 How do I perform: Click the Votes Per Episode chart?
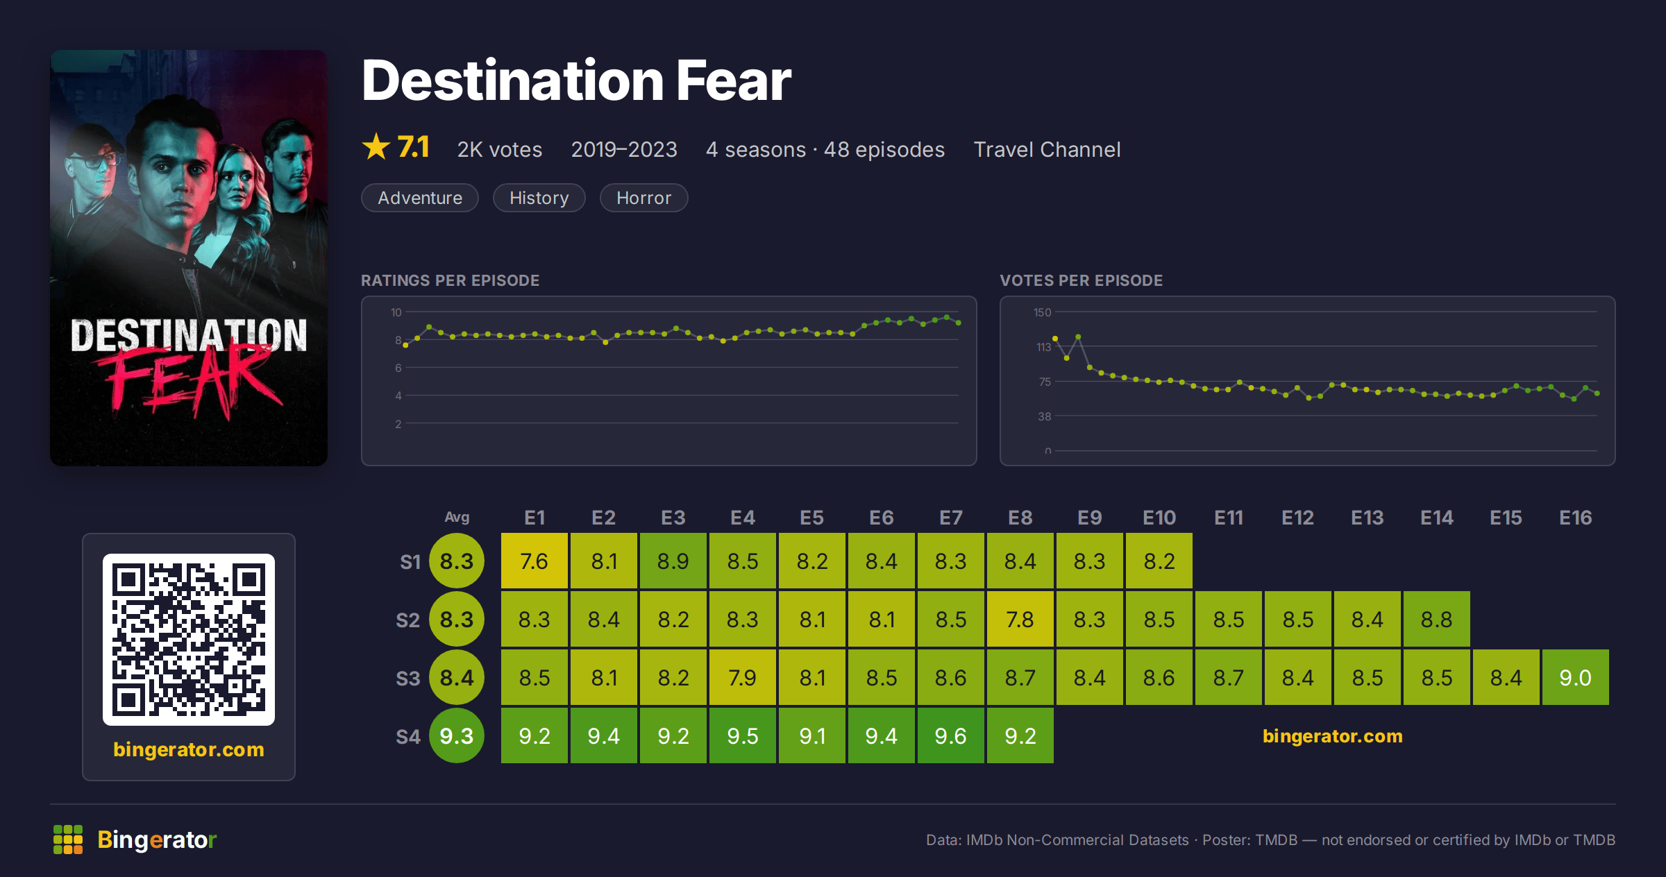[1308, 381]
